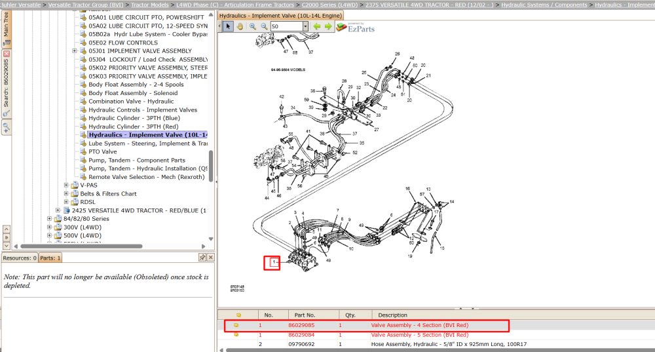Click the zoom value field showing 50
Viewport: 655px width, 352px height.
click(287, 26)
